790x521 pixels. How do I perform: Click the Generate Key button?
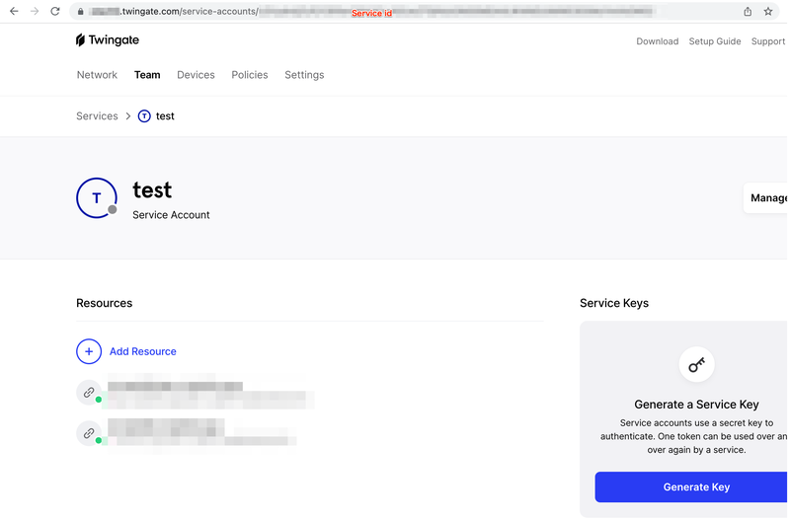[692, 486]
